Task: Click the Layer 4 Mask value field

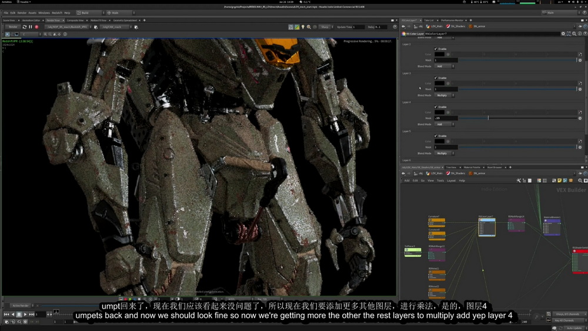Action: 446,118
